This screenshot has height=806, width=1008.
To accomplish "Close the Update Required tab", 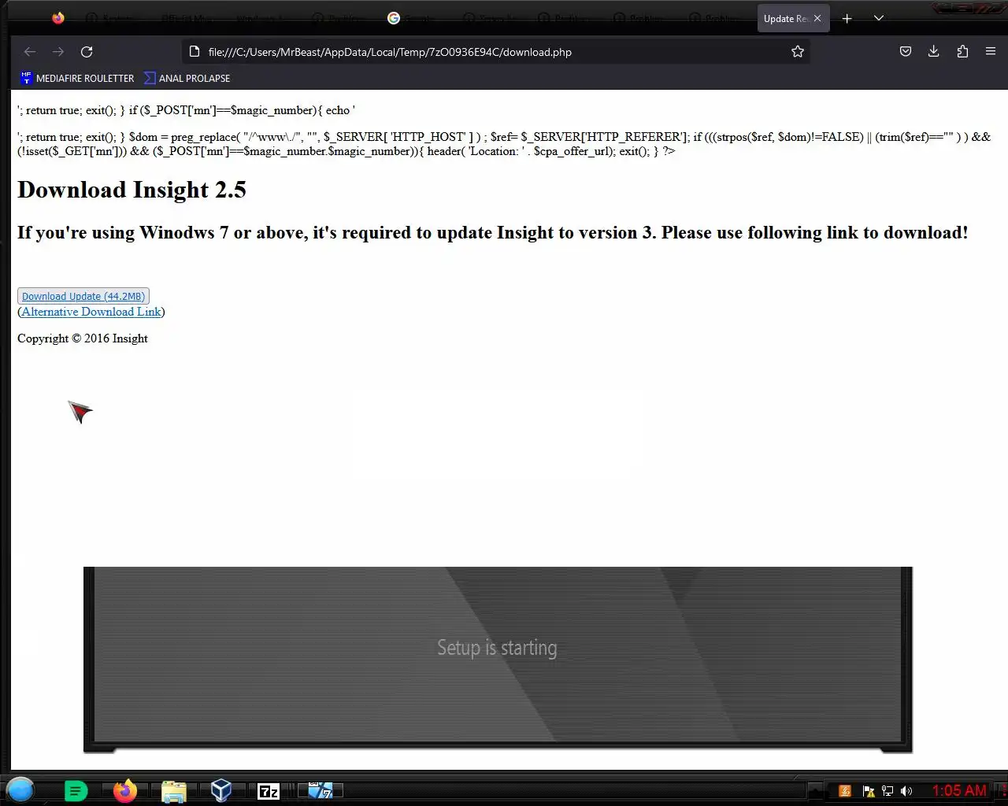I will coord(817,18).
